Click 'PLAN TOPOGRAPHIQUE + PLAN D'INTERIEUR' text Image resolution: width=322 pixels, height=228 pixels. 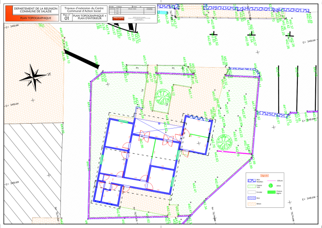click(90, 17)
